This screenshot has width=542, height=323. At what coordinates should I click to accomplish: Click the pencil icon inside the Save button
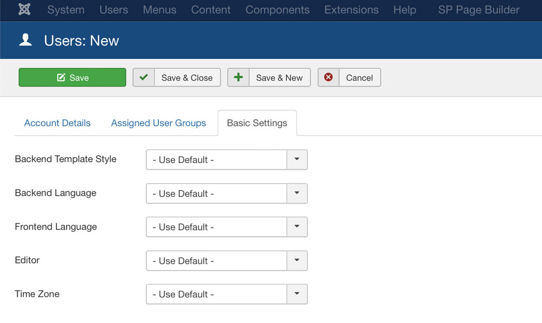[x=60, y=77]
